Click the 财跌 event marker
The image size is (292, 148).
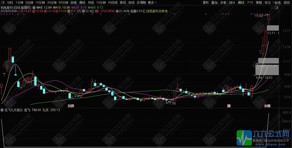tap(71, 105)
